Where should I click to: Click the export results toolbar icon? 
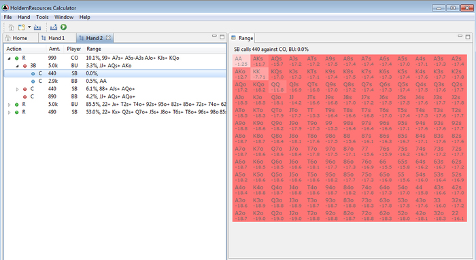pyautogui.click(x=54, y=27)
